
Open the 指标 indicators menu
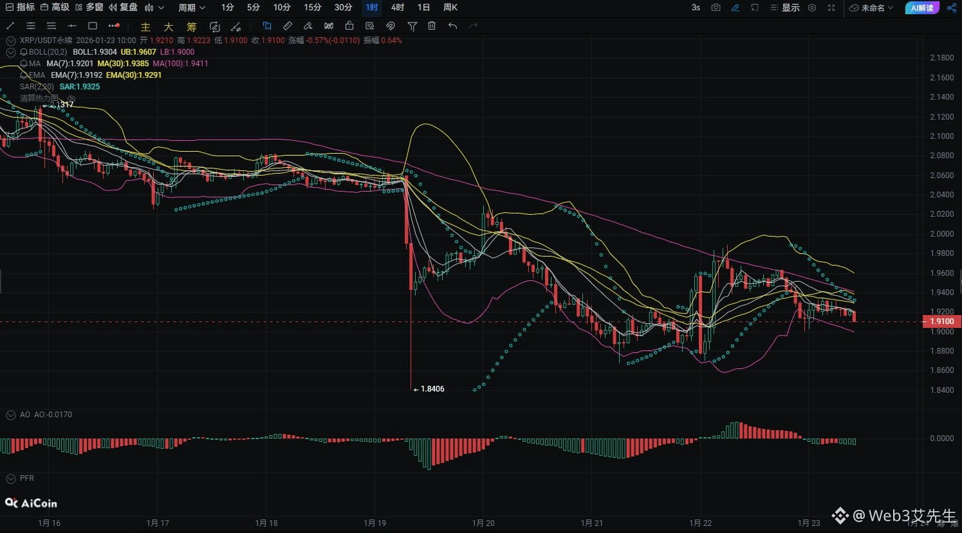[x=20, y=8]
